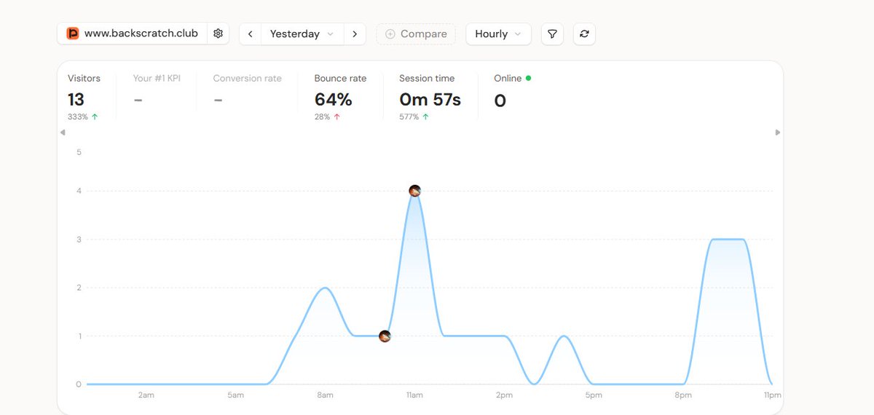Screen dimensions: 874x415
Task: Click the 5am axis label
Action: coord(235,395)
